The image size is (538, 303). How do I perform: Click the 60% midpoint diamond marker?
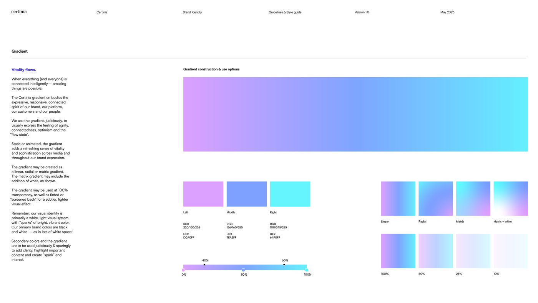[284, 265]
